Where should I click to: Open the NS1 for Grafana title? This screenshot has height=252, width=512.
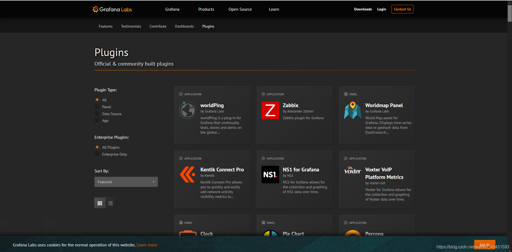pyautogui.click(x=301, y=170)
